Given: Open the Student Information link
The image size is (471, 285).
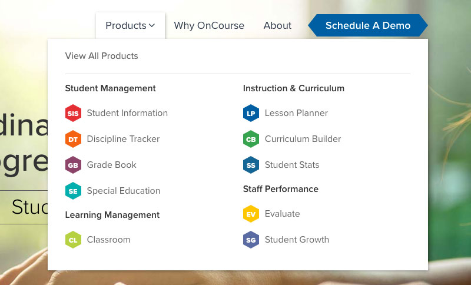Looking at the screenshot, I should click(x=127, y=113).
